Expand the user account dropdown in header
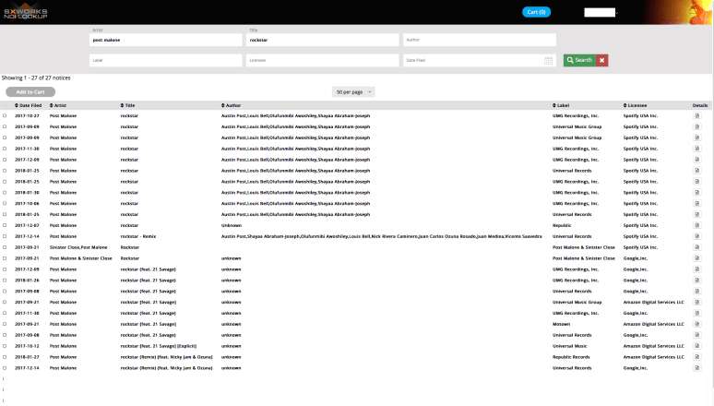 (601, 12)
